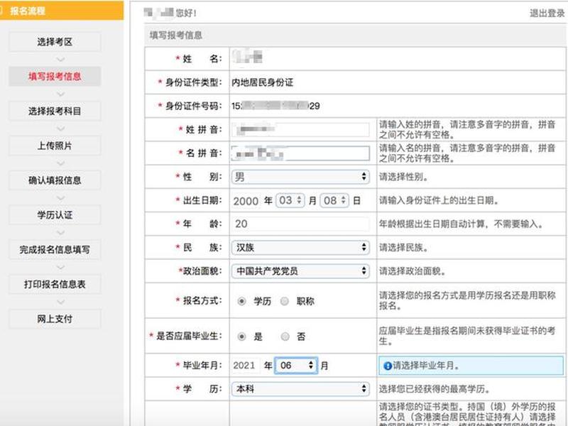Go to 网上支付 step
Screen dimensions: 568x426
[55, 319]
